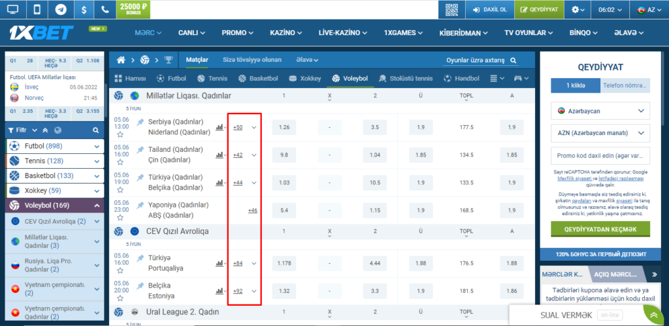Bet on odds 10.5 for Belçika (Qadınlar)

coord(375,183)
